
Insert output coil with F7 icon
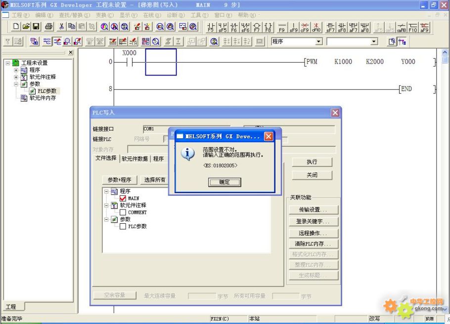[x=257, y=27]
